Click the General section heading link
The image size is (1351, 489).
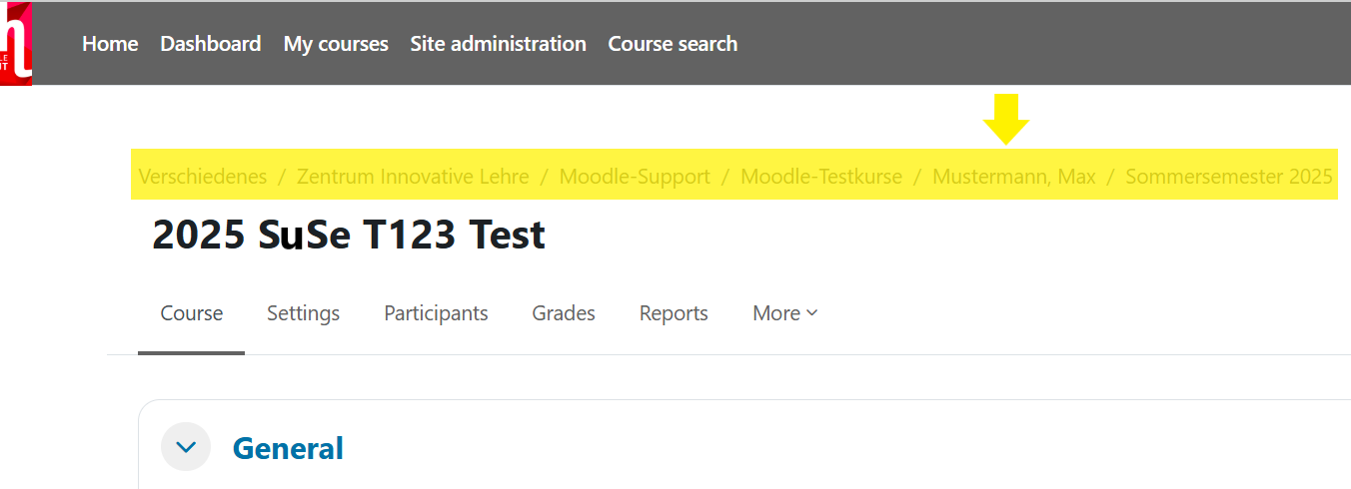tap(288, 448)
